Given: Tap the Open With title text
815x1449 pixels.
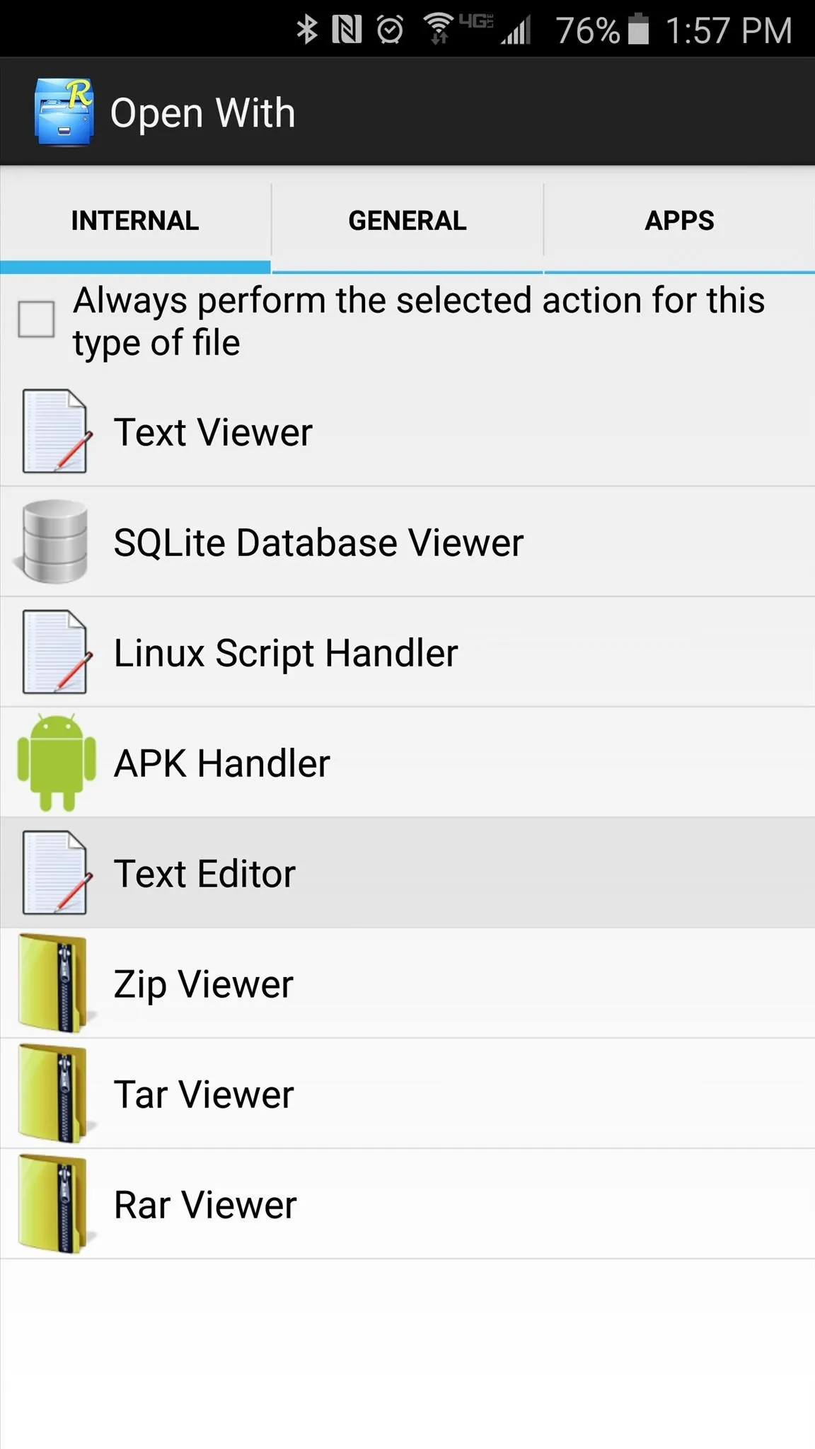Looking at the screenshot, I should [x=202, y=113].
